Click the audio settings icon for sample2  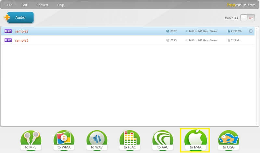186,31
